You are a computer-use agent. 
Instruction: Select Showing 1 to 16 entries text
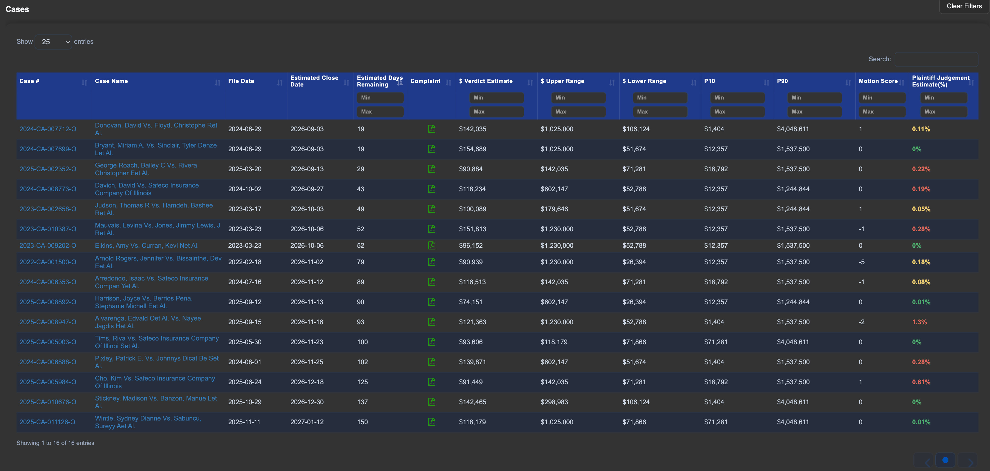[x=55, y=443]
